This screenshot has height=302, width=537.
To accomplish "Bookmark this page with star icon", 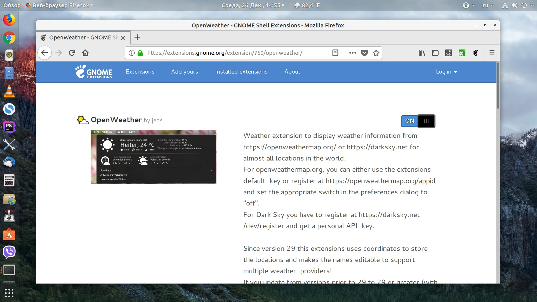I will [x=376, y=53].
